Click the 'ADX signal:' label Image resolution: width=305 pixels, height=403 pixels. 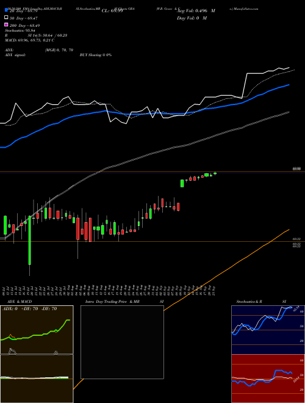15,55
